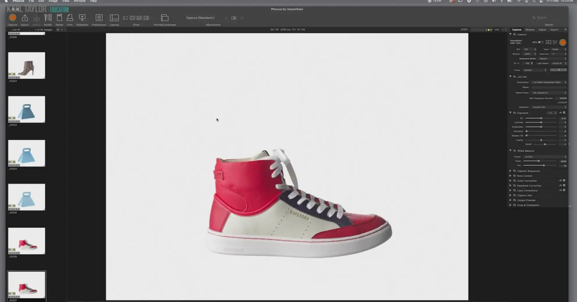This screenshot has height=302, width=577.
Task: Click the Delete toolbar icon
Action: pos(59,18)
